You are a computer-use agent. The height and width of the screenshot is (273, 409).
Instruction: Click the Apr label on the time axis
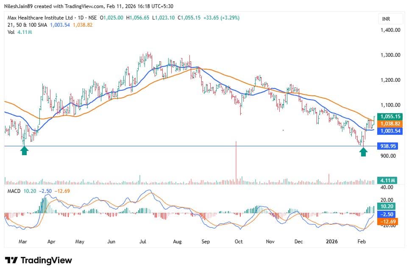[51, 242]
